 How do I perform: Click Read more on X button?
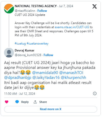51,109
